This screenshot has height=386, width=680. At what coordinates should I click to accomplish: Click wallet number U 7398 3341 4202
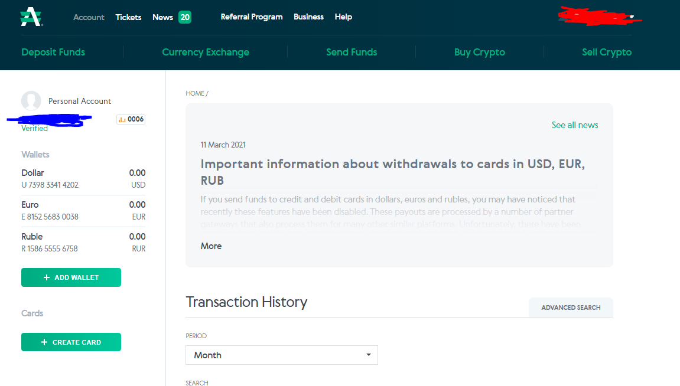[50, 185]
